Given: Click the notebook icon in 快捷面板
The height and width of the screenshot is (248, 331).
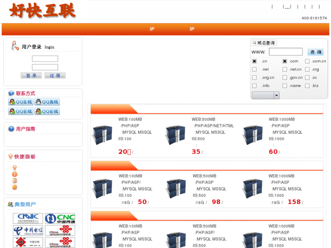Looking at the screenshot, I should tap(15, 181).
